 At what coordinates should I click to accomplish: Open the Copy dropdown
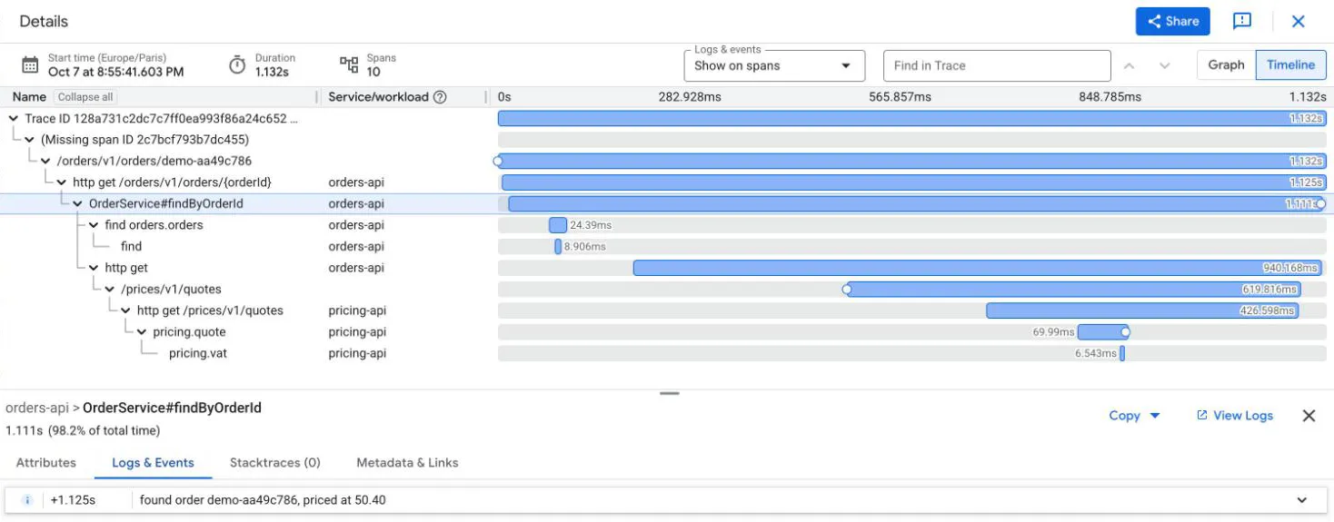coord(1135,416)
